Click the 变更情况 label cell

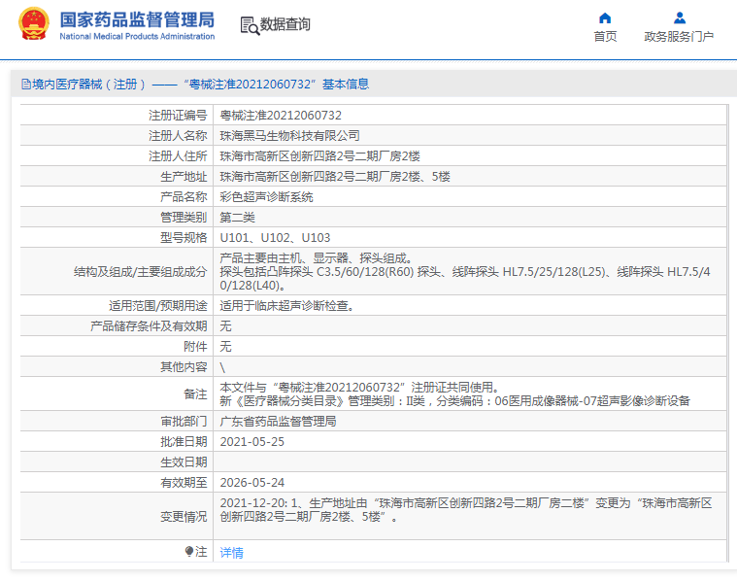[184, 517]
